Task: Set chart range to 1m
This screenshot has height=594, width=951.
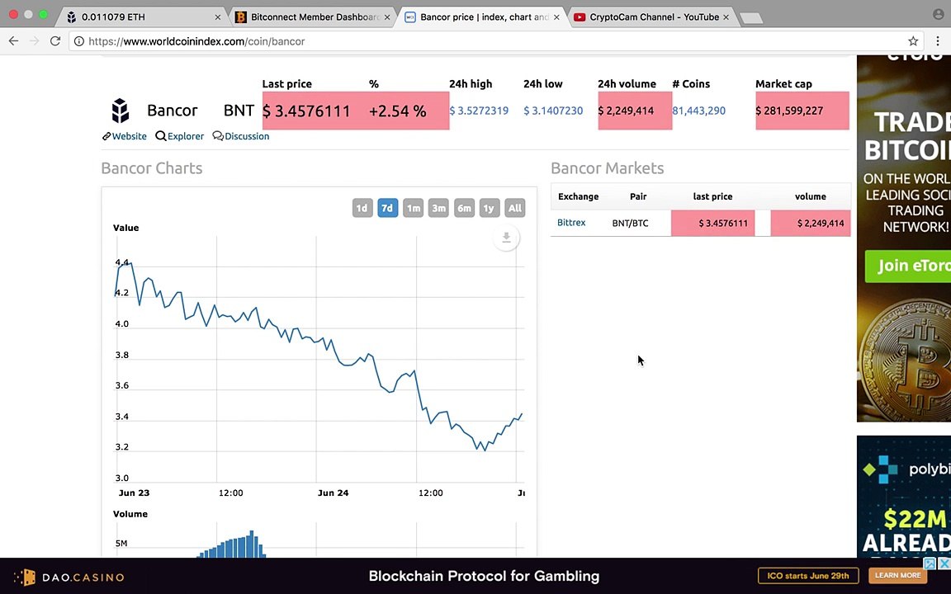Action: click(413, 208)
